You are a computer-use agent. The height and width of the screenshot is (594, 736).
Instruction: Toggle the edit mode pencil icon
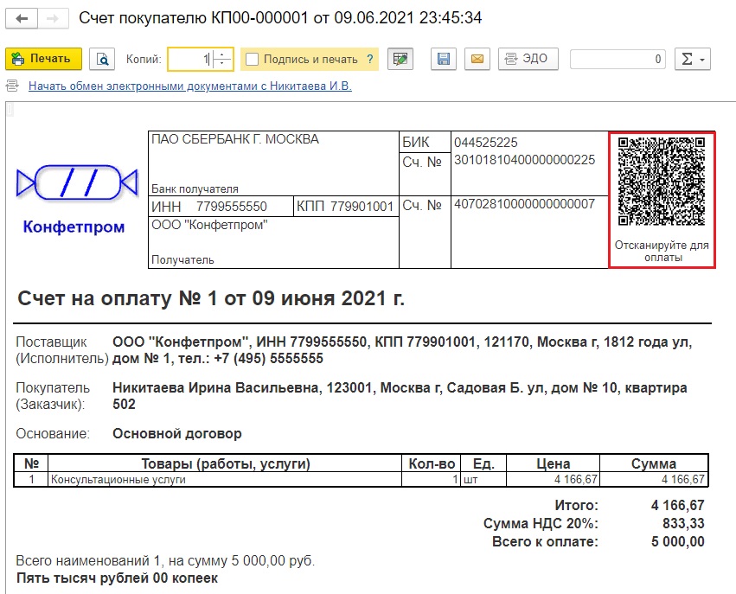click(x=400, y=59)
